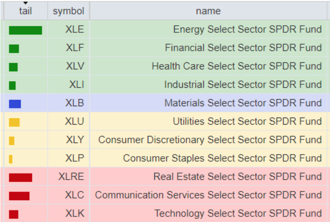The height and width of the screenshot is (222, 330).
Task: Select the XLY symbol cell
Action: 74,140
